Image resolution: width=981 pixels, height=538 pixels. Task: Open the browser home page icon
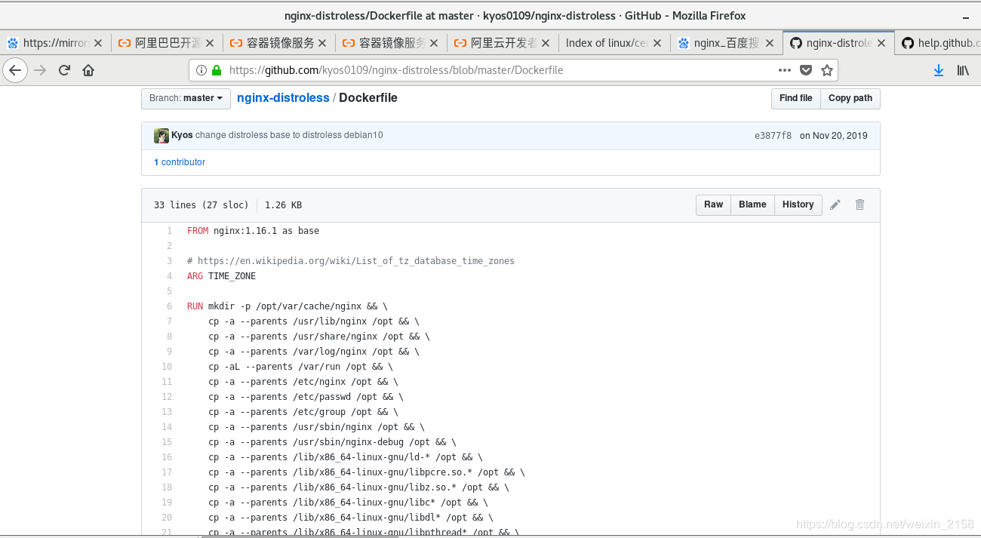(x=88, y=70)
